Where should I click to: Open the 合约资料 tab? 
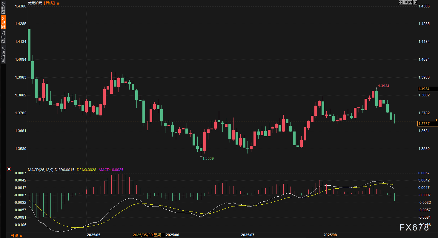(x=3, y=54)
